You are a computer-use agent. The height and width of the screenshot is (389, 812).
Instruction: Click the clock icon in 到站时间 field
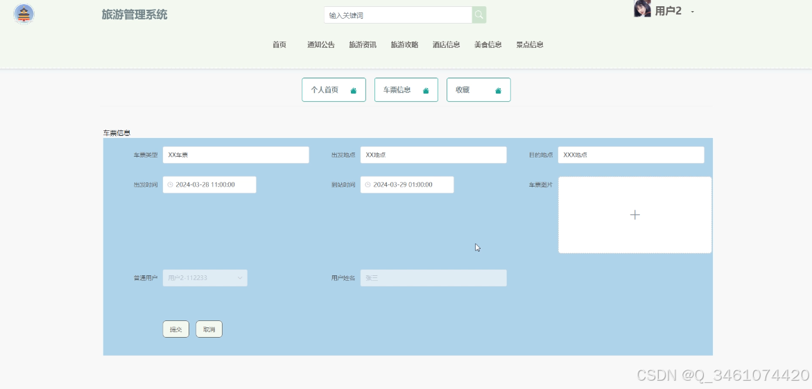pyautogui.click(x=368, y=184)
